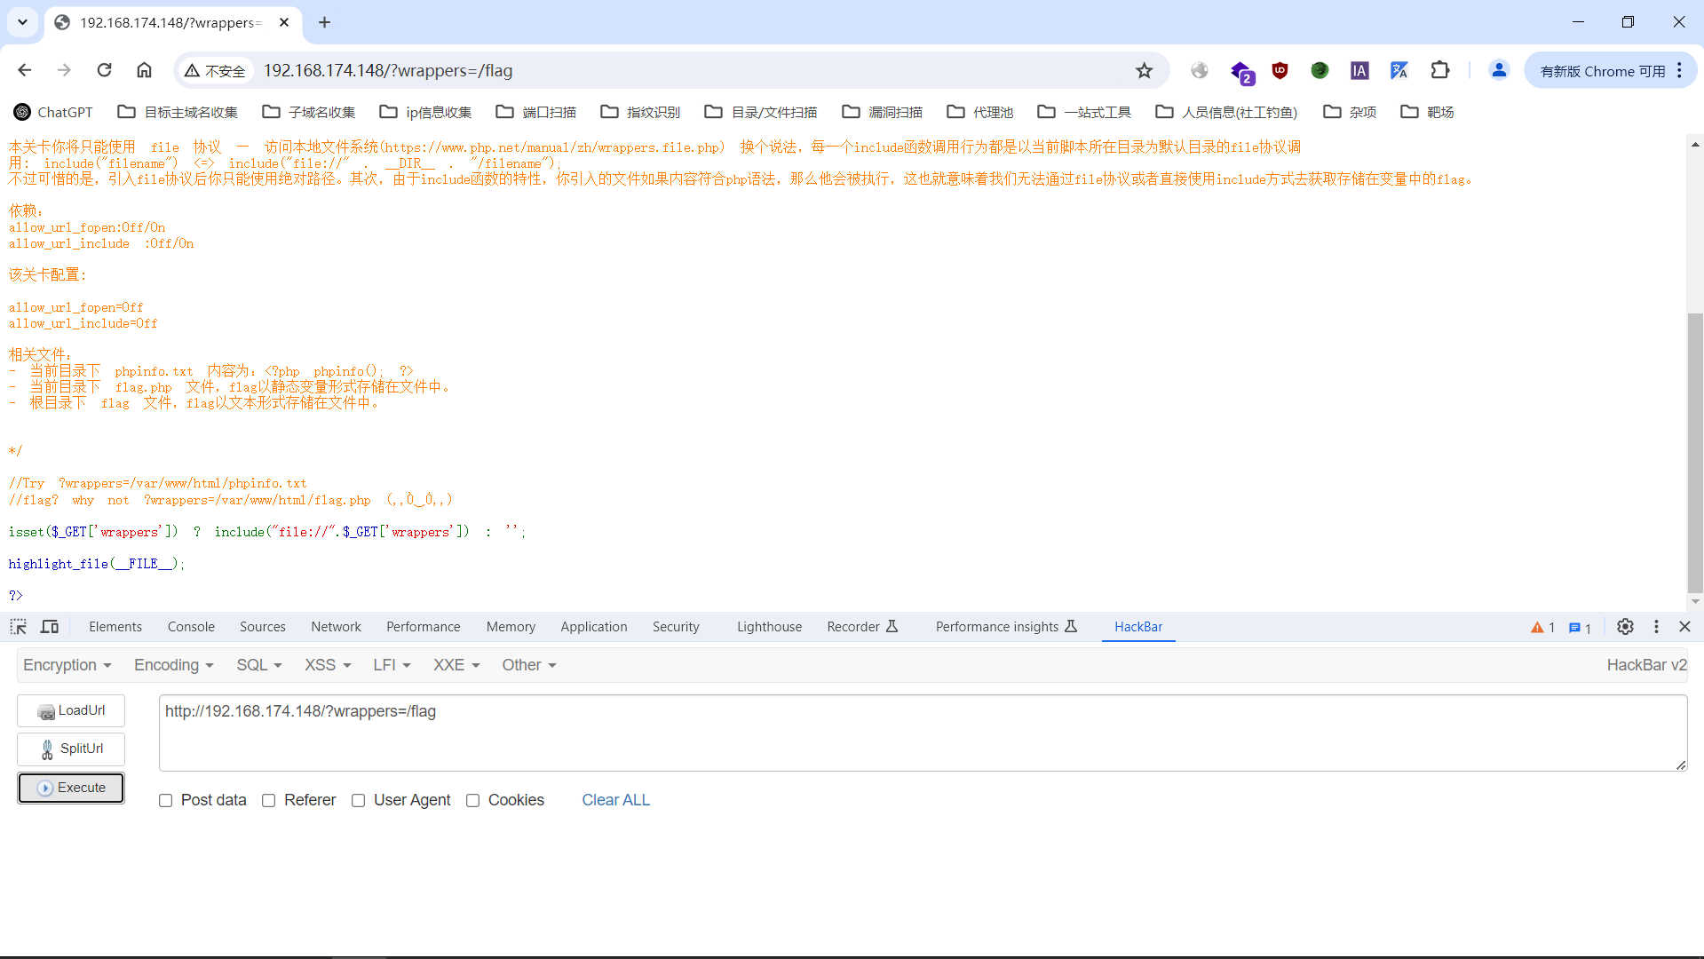This screenshot has width=1704, height=959.
Task: Click the uBlock shield extension icon
Action: click(1279, 70)
